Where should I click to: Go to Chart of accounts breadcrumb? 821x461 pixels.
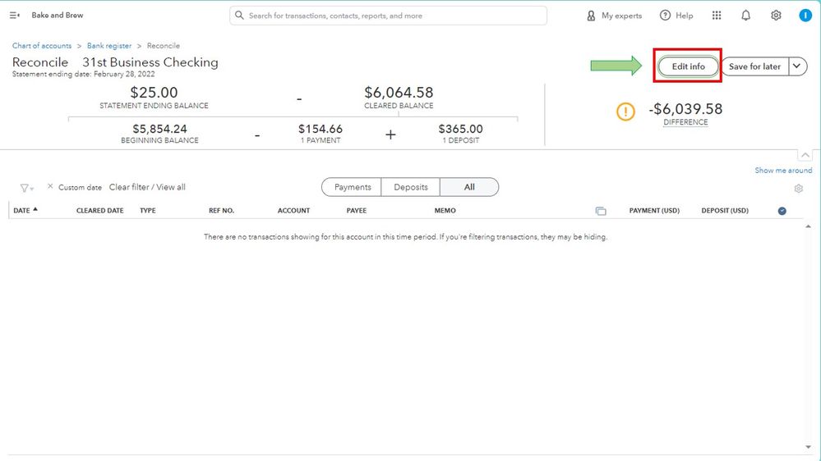point(42,46)
